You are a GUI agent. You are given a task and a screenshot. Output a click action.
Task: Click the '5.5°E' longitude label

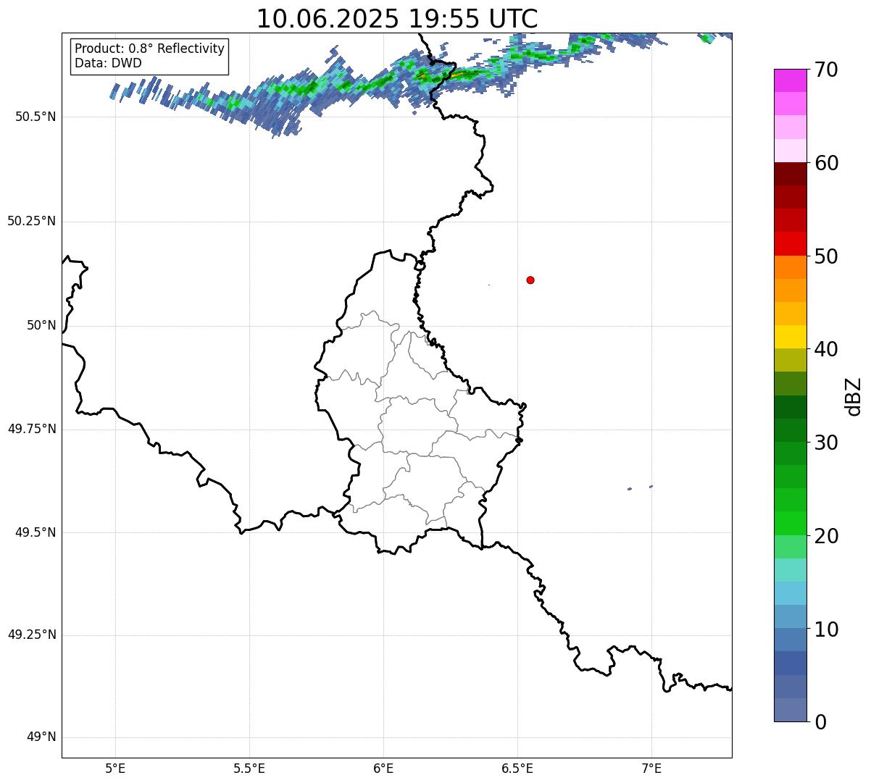[x=249, y=768]
